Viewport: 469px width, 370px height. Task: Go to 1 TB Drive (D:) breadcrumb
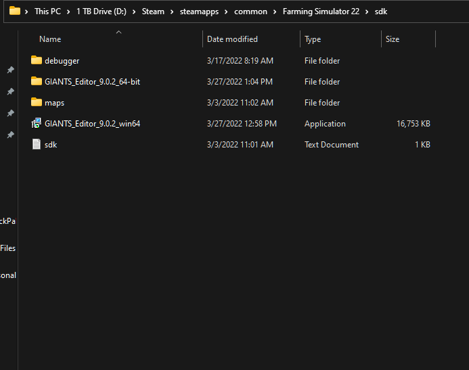coord(102,11)
